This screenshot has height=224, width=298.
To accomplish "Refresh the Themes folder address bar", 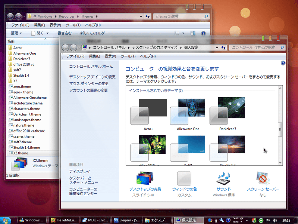I will [x=147, y=16].
